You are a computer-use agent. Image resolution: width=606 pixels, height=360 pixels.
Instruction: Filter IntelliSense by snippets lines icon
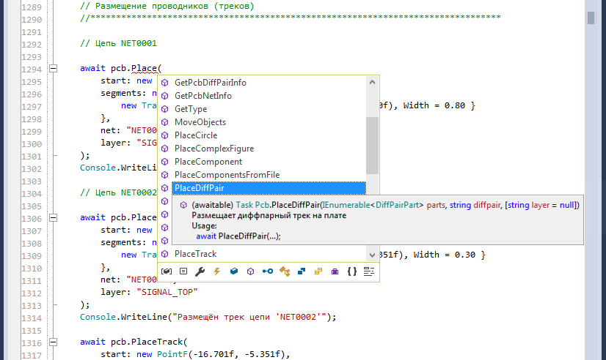[x=369, y=271]
